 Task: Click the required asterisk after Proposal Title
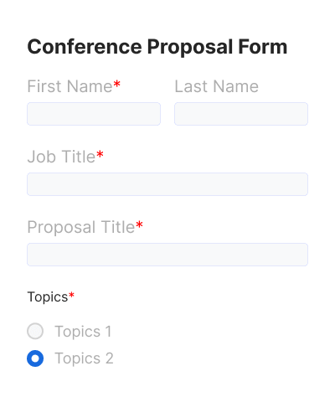click(x=139, y=224)
